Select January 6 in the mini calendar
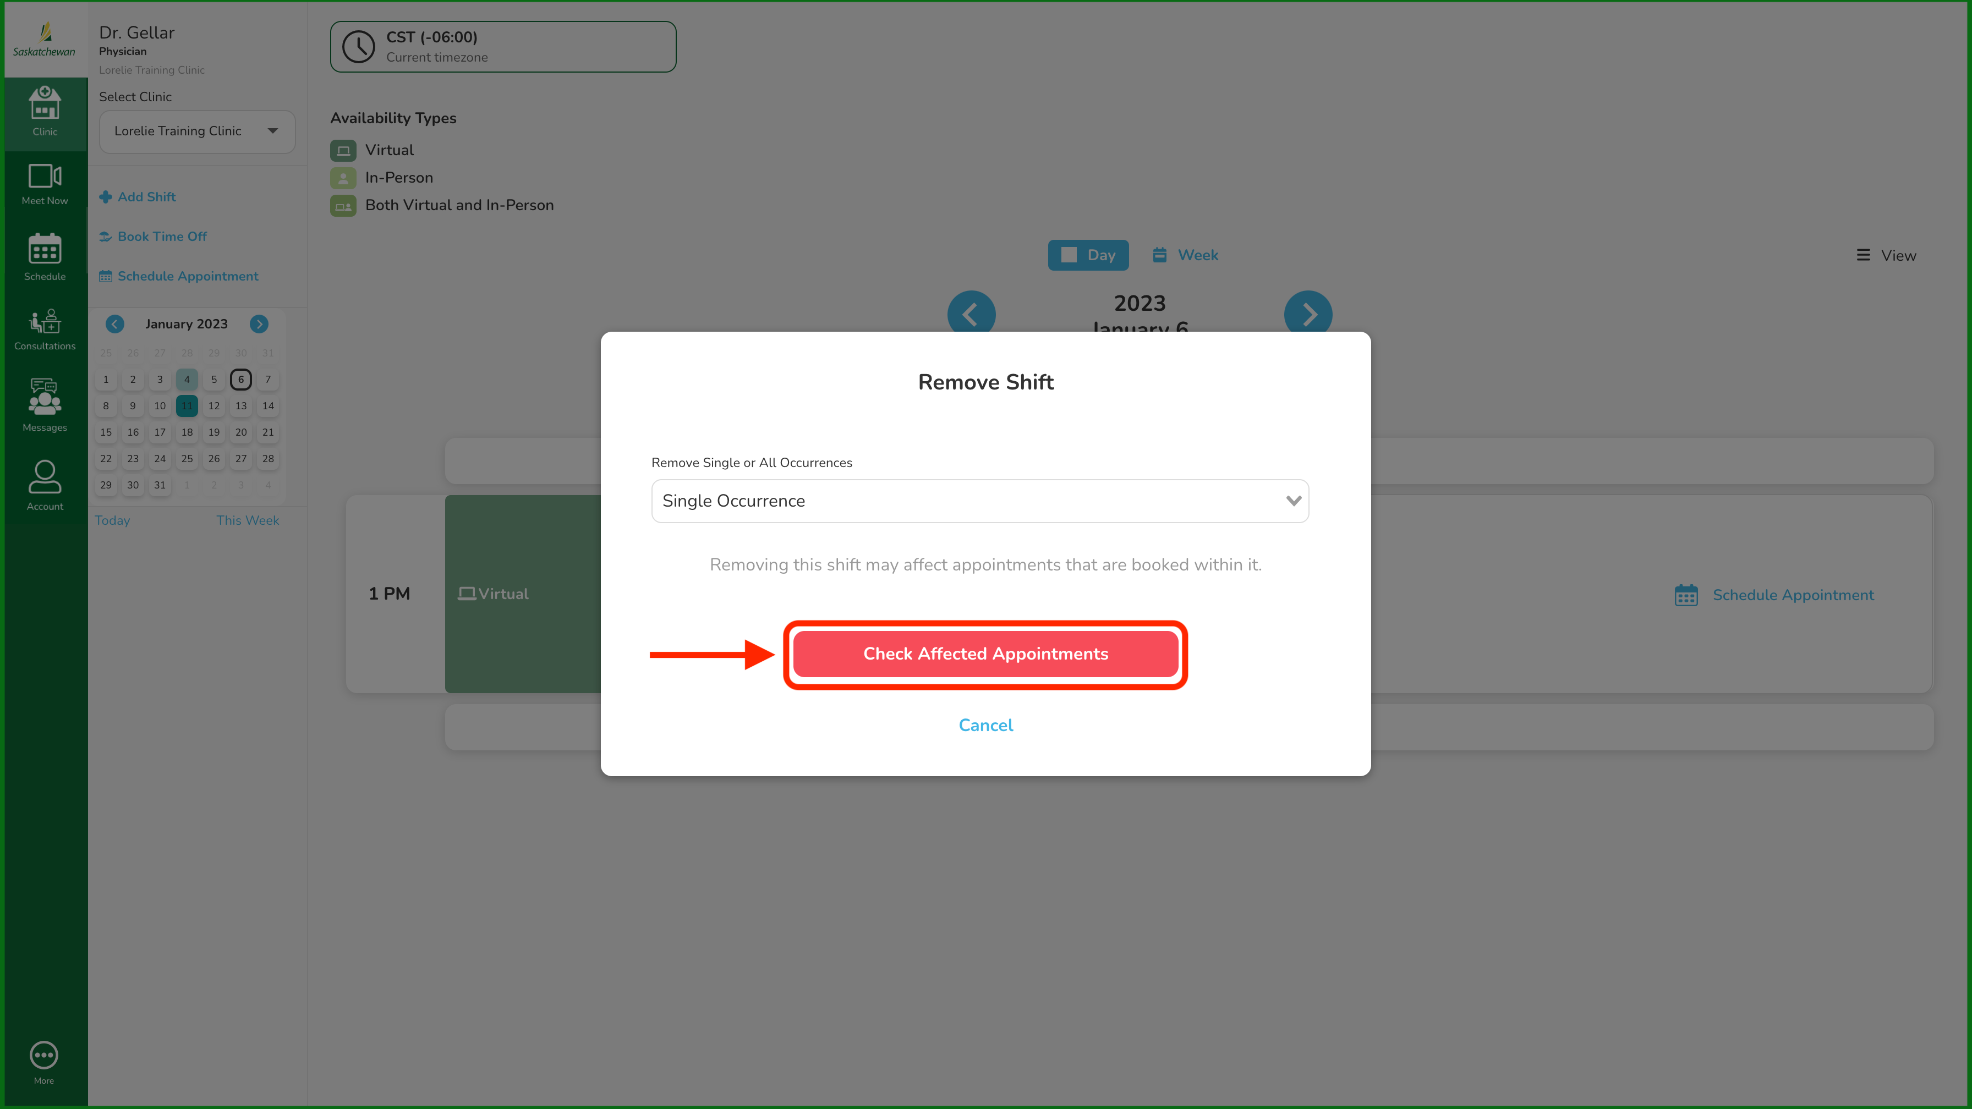 click(x=240, y=379)
